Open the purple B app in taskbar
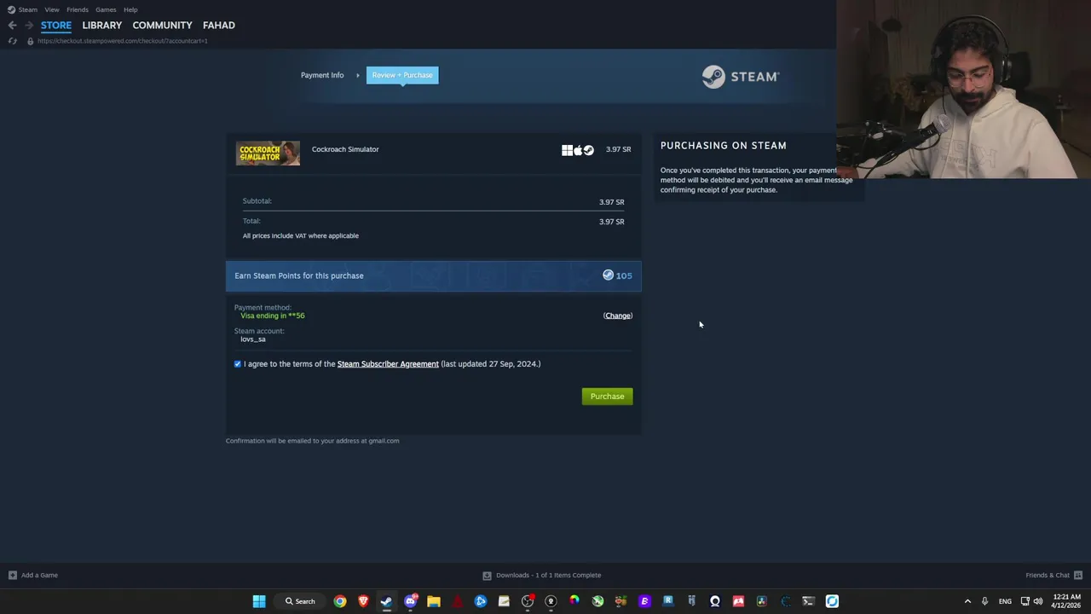 pos(644,601)
